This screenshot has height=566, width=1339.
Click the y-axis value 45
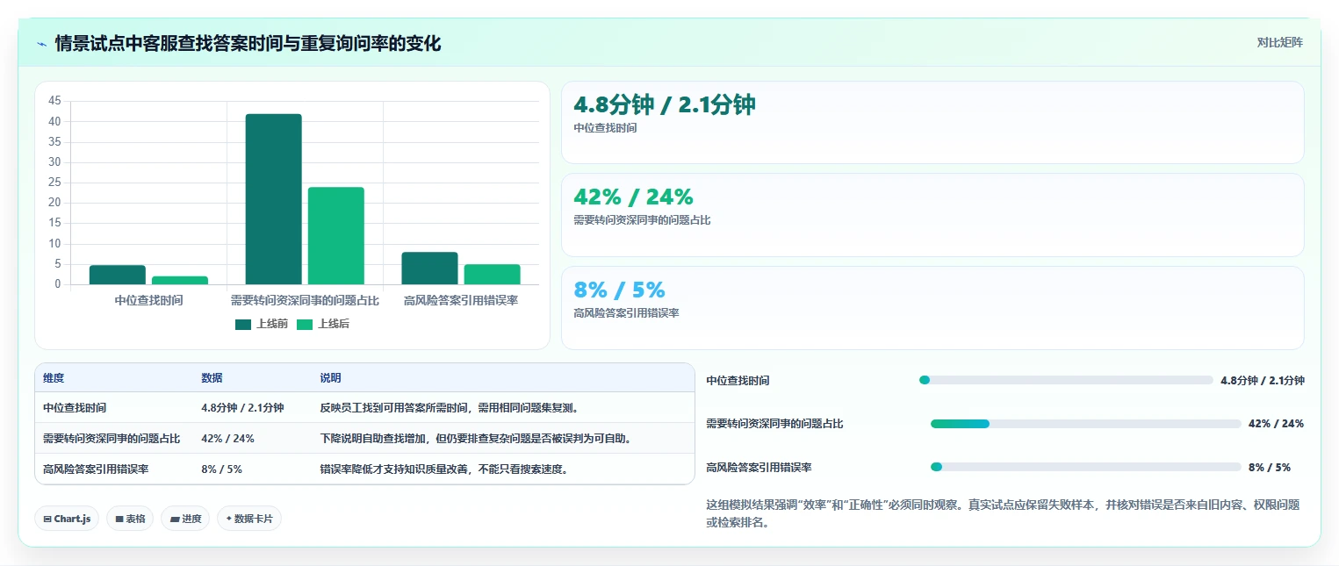pos(54,101)
